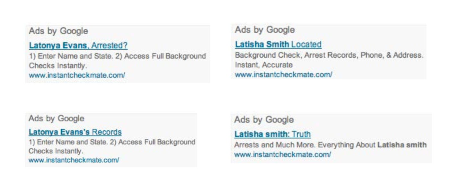Click the "Latonya Evans's Records" headline link
The height and width of the screenshot is (187, 469).
75,132
